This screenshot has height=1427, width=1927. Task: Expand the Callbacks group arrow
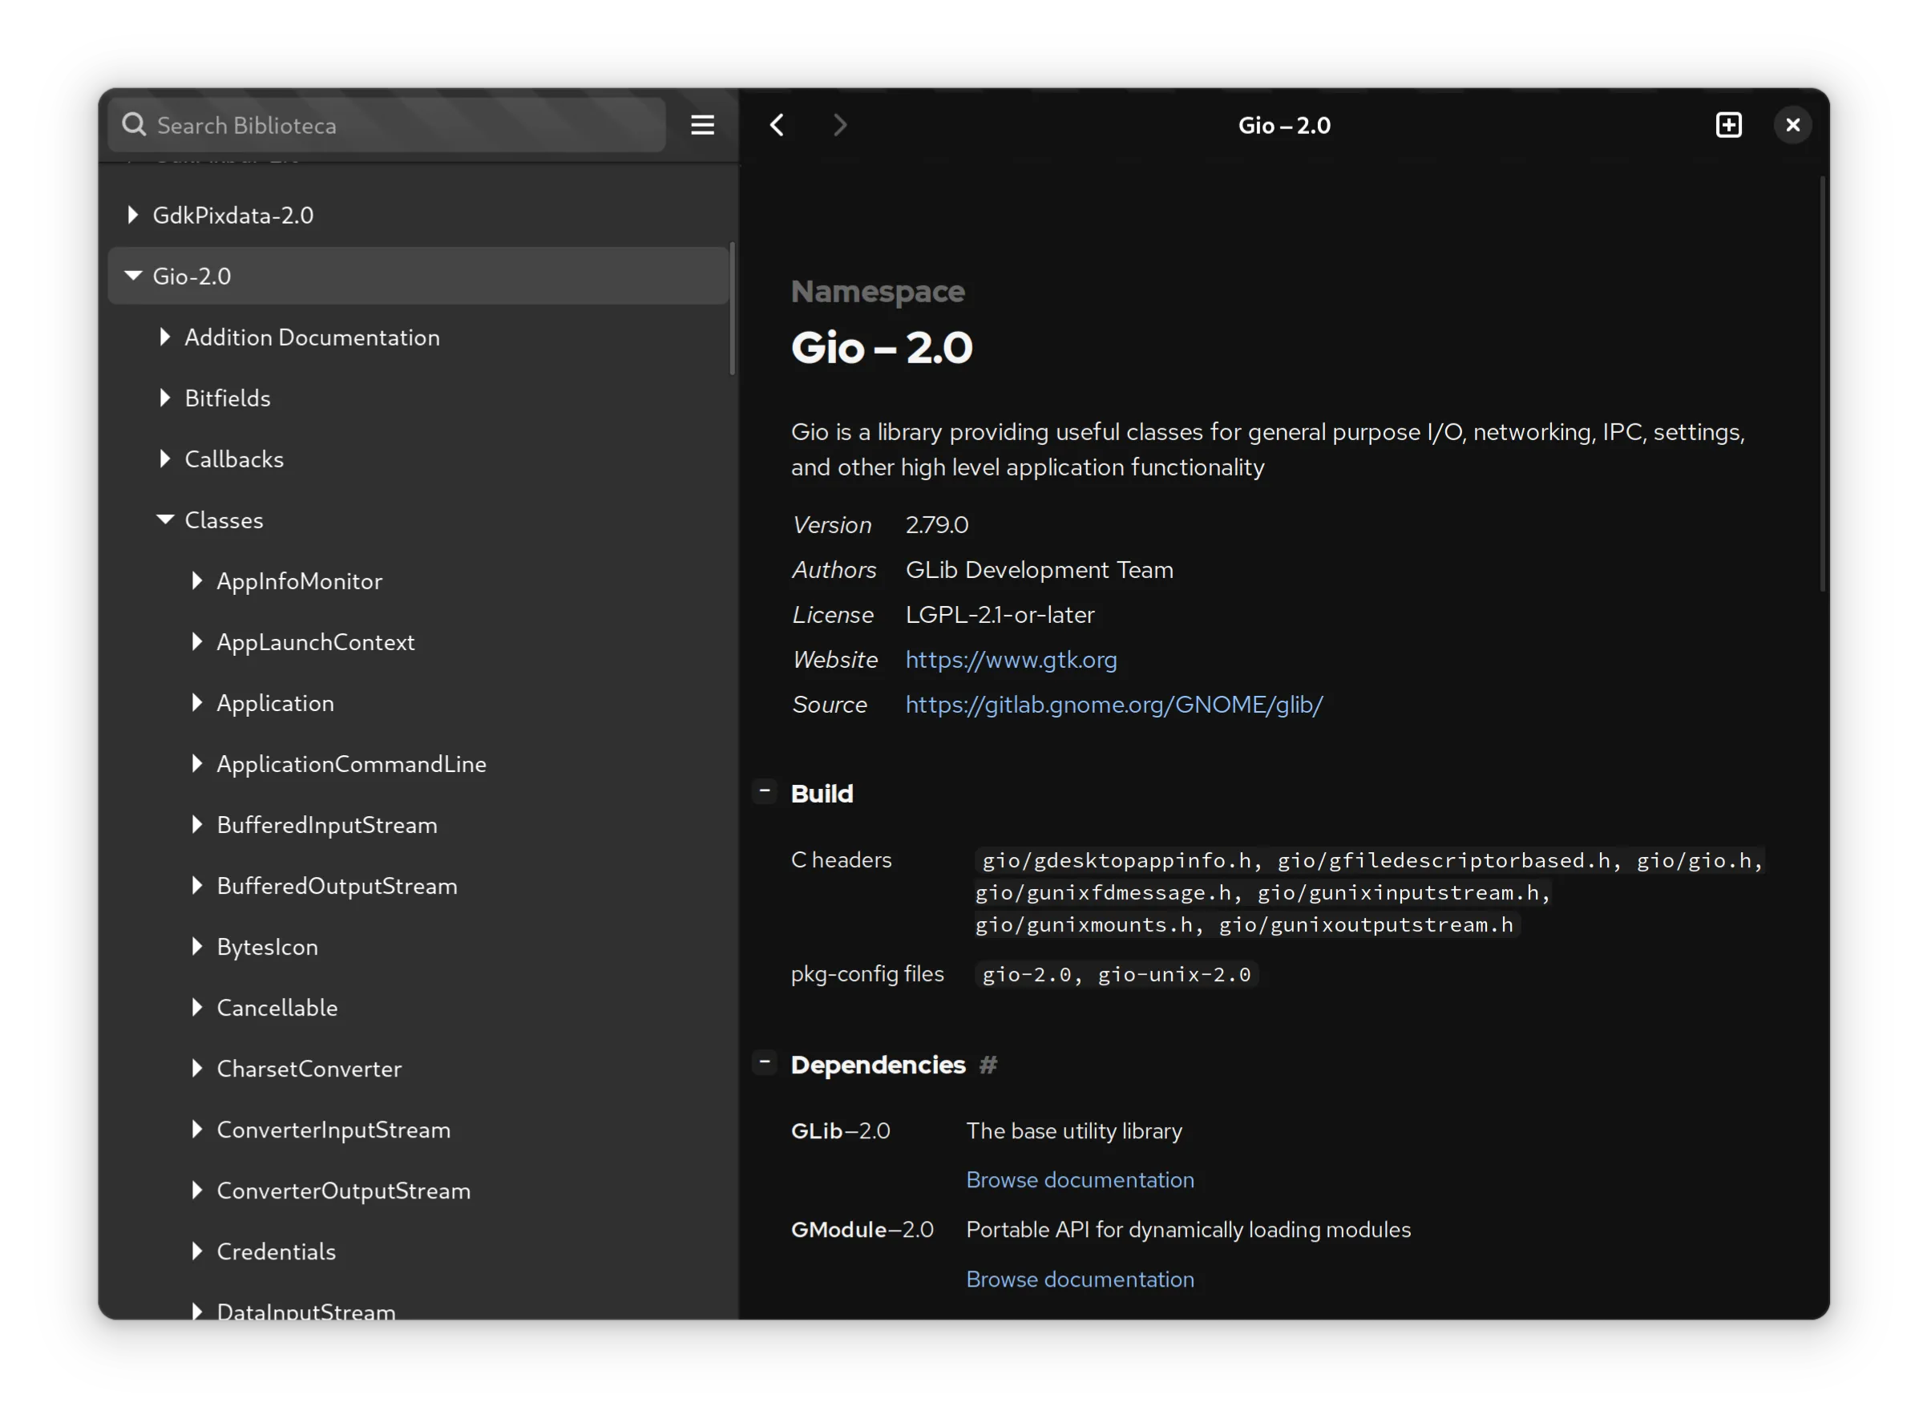coord(165,459)
